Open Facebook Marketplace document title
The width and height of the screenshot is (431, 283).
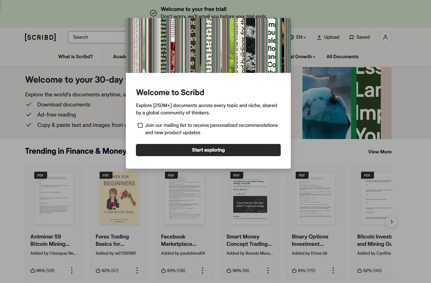click(179, 240)
